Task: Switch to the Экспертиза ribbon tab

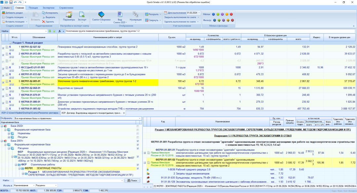Action: click(49, 8)
